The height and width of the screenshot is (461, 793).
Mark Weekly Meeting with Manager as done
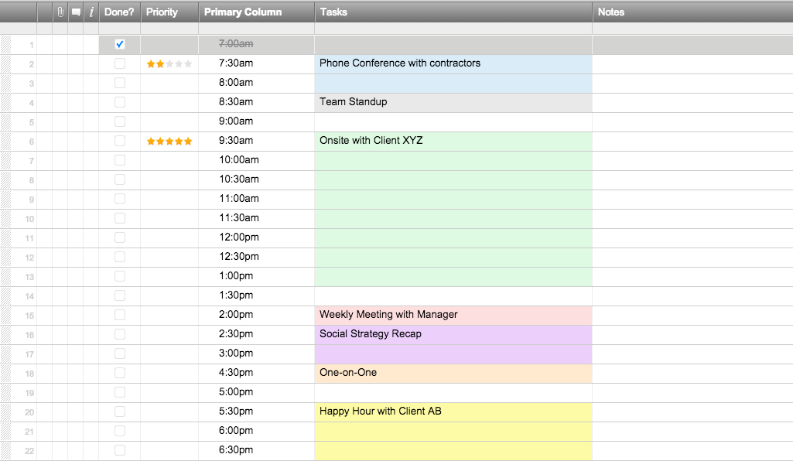click(x=120, y=315)
